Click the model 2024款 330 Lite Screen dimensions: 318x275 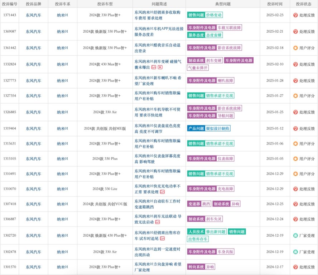coord(105,189)
